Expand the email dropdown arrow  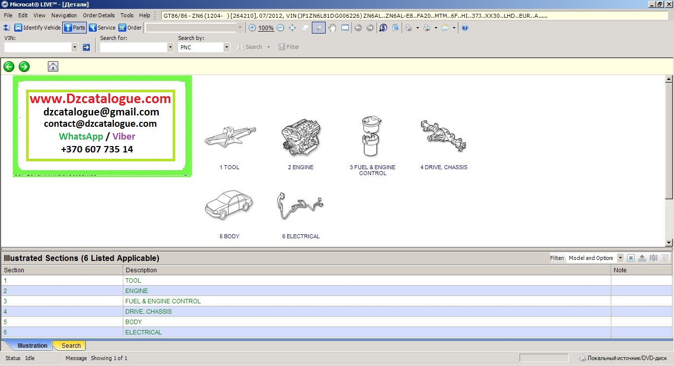[454, 28]
